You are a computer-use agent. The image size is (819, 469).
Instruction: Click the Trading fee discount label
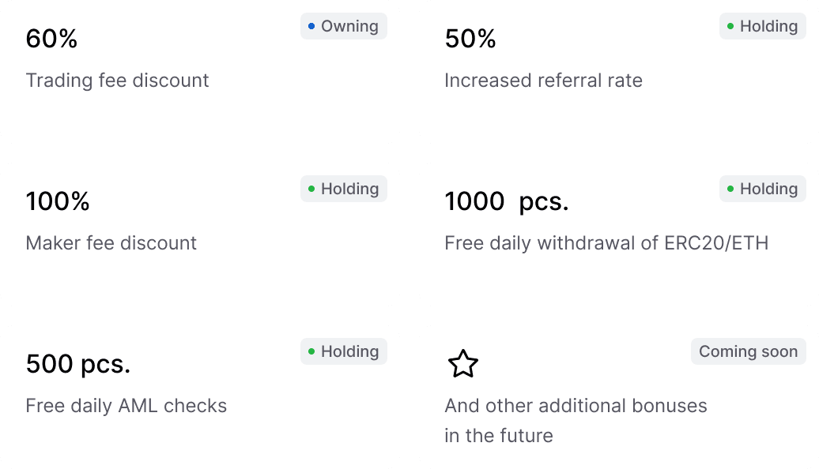click(118, 81)
